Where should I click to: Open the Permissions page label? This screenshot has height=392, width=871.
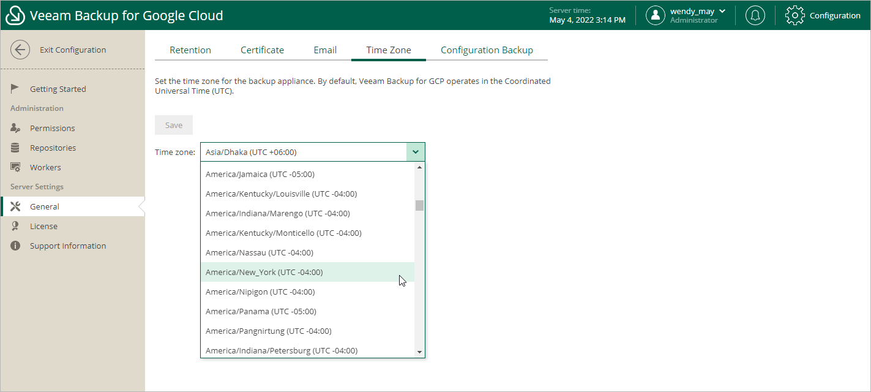[53, 128]
